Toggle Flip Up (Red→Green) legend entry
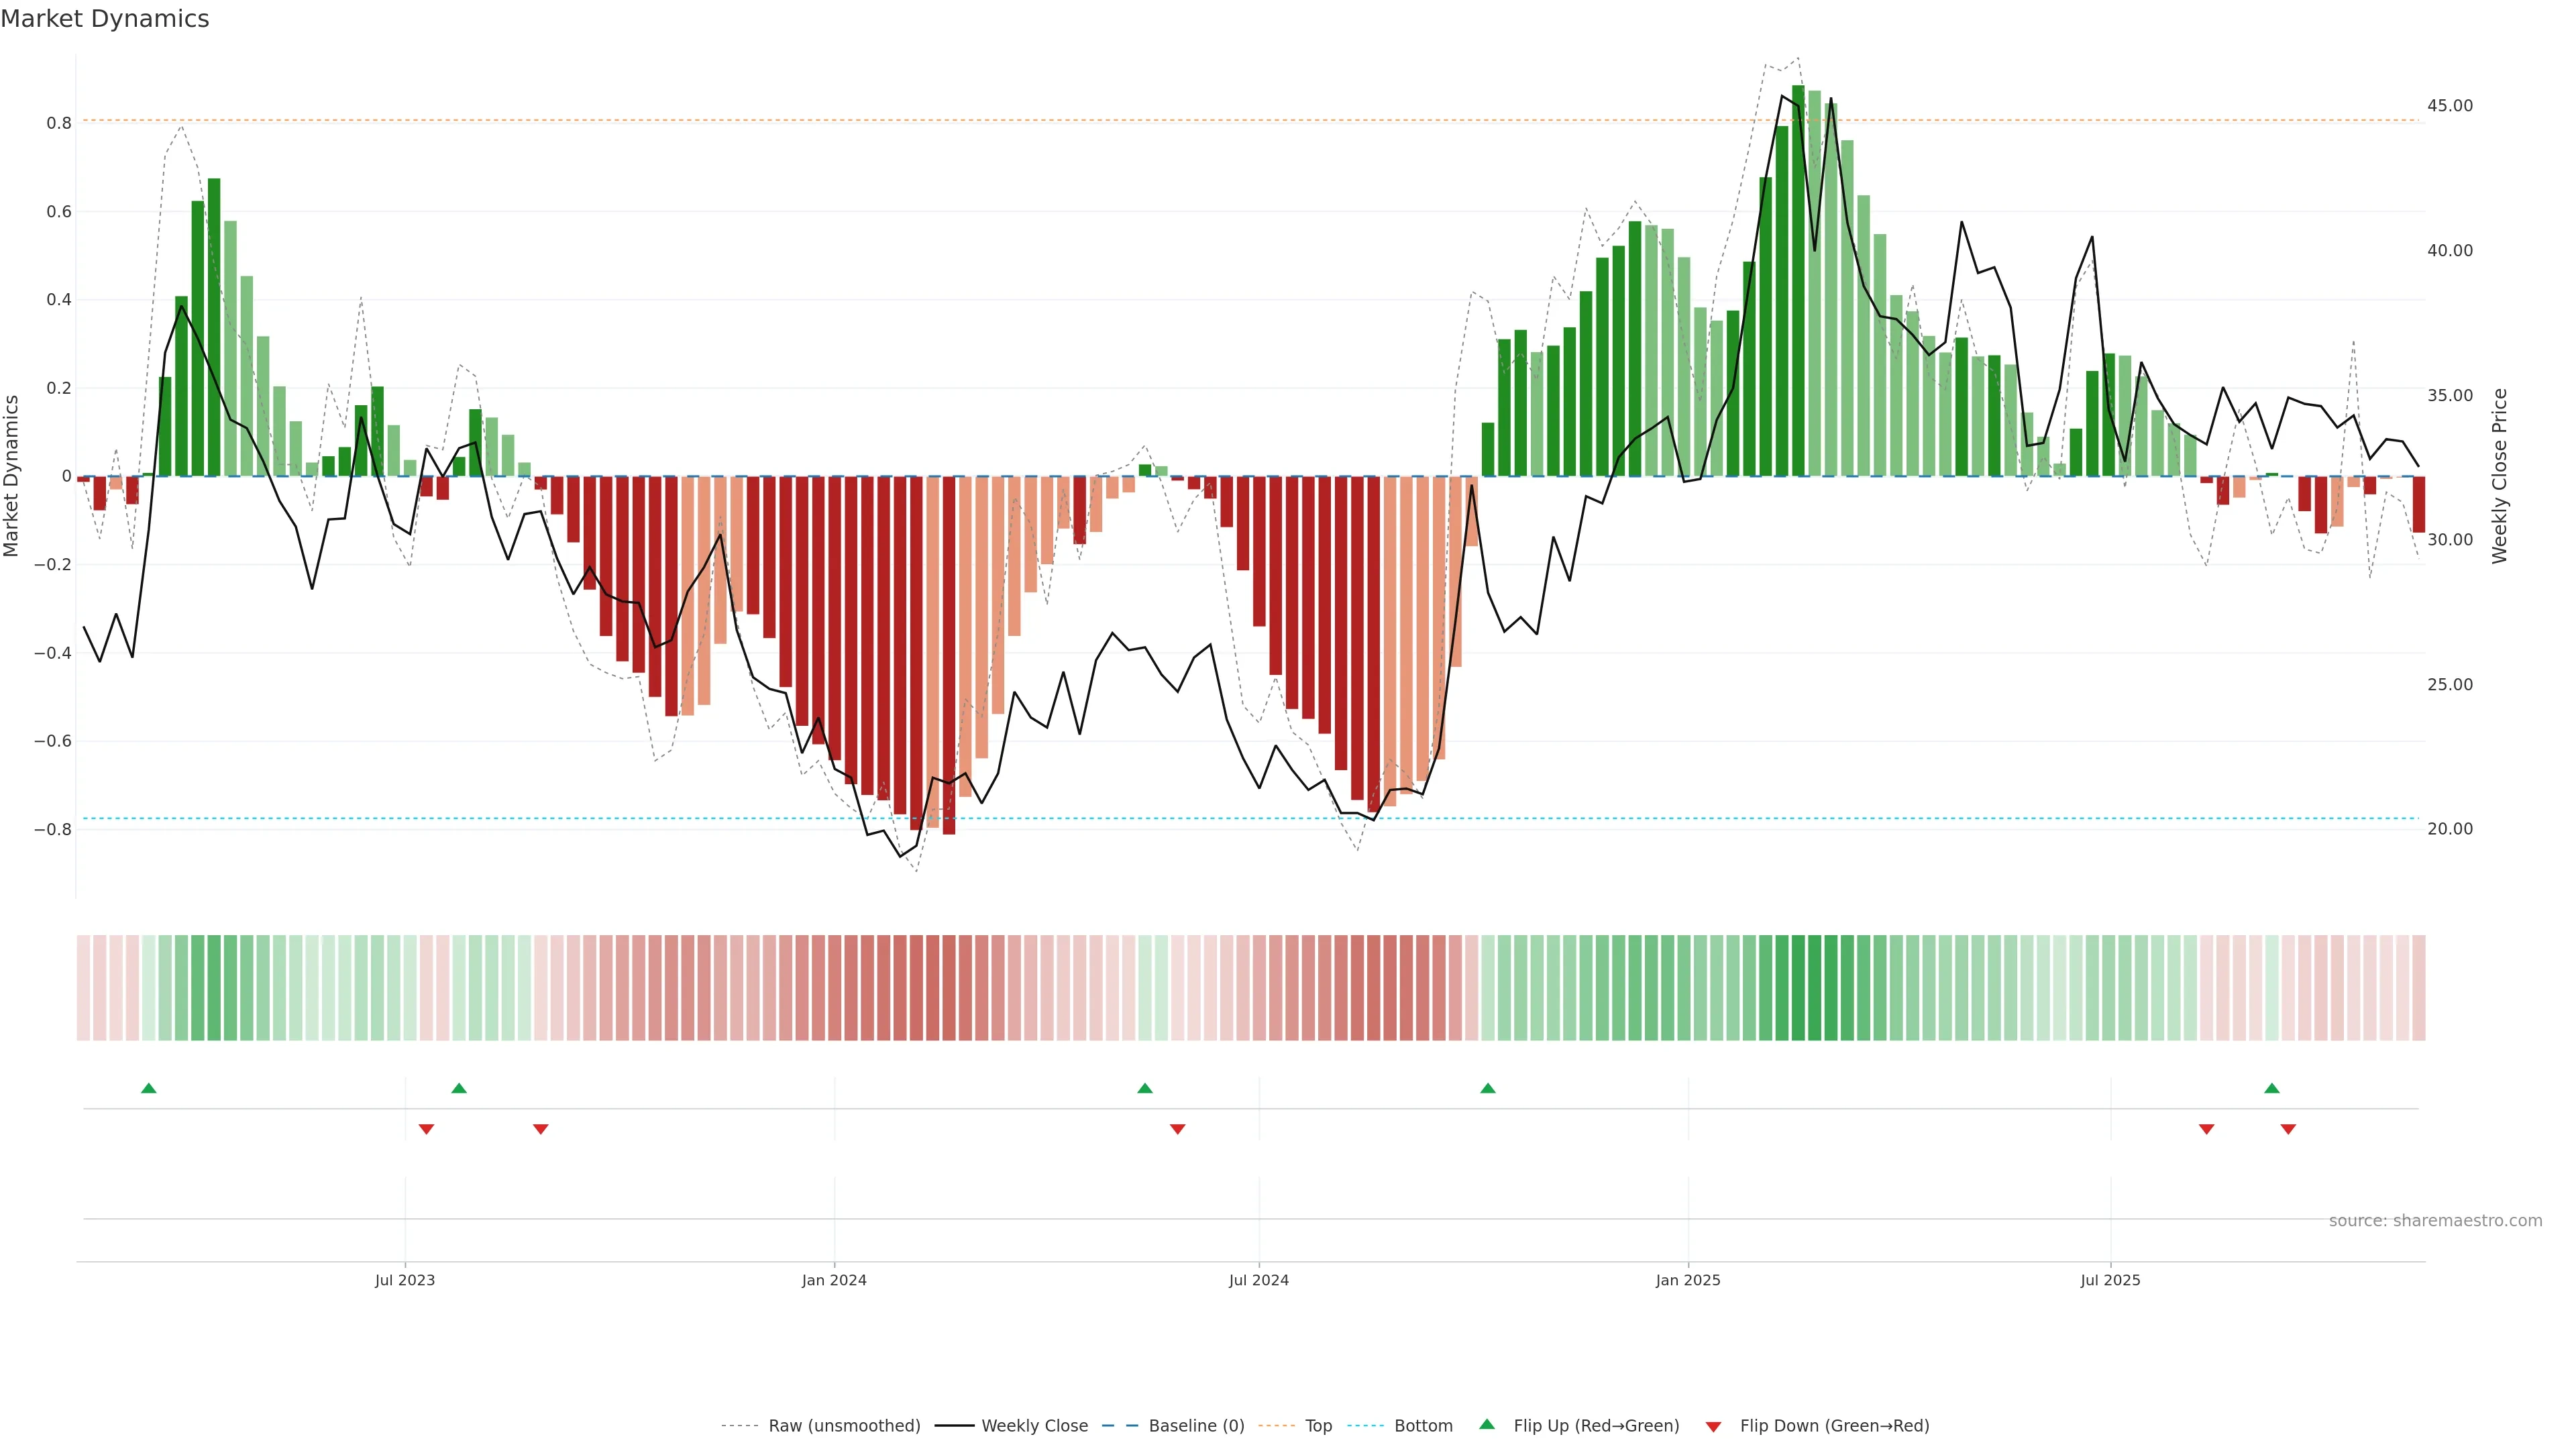 pyautogui.click(x=1596, y=1426)
